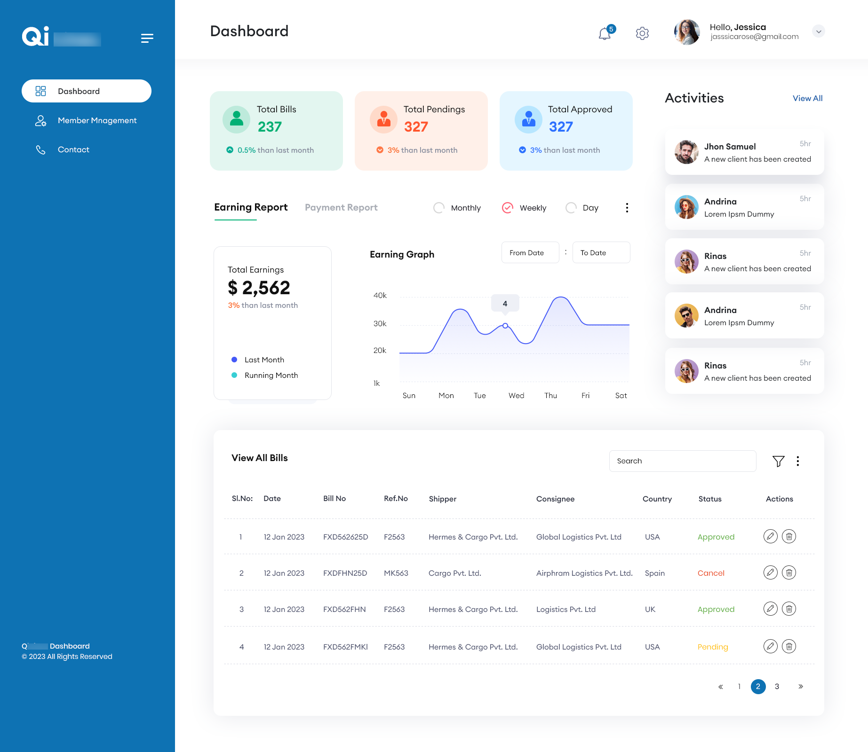Switch to the Payment Report tab

341,208
